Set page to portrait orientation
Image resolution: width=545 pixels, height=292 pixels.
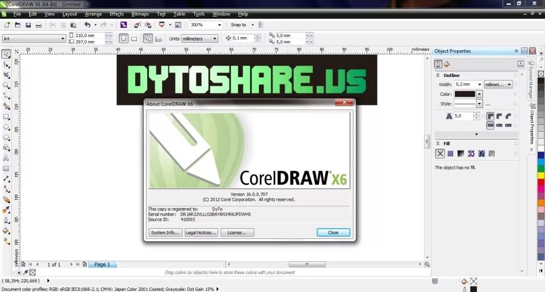(123, 38)
